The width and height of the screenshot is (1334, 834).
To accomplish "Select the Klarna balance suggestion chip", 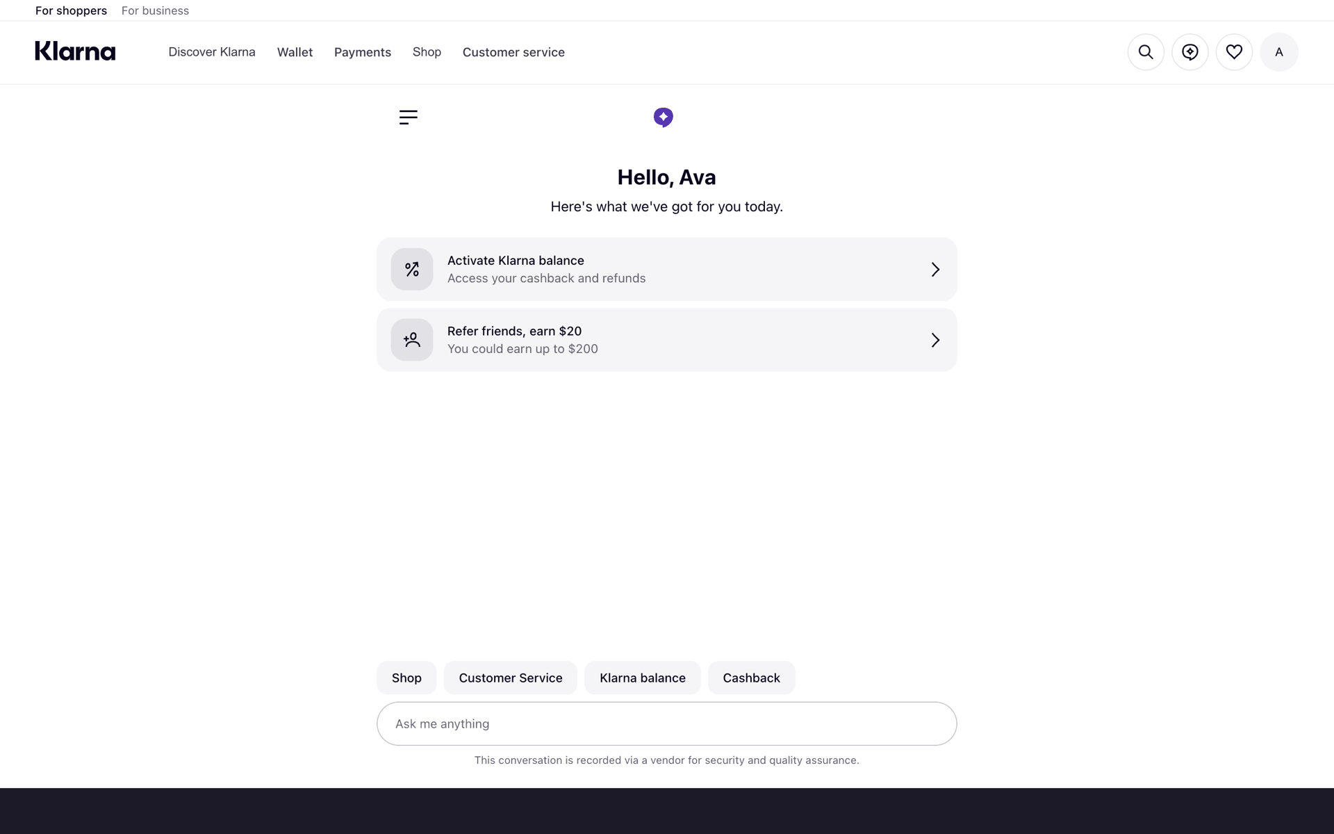I will pyautogui.click(x=643, y=678).
